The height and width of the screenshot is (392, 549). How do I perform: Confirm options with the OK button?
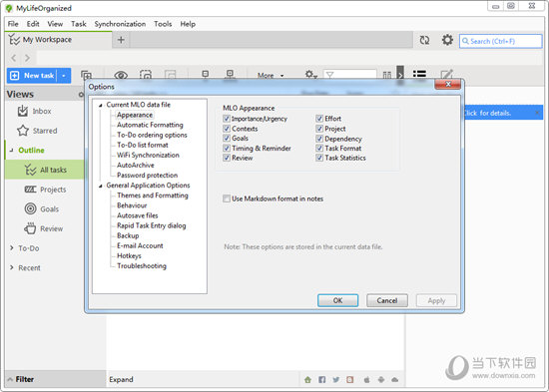tap(337, 300)
